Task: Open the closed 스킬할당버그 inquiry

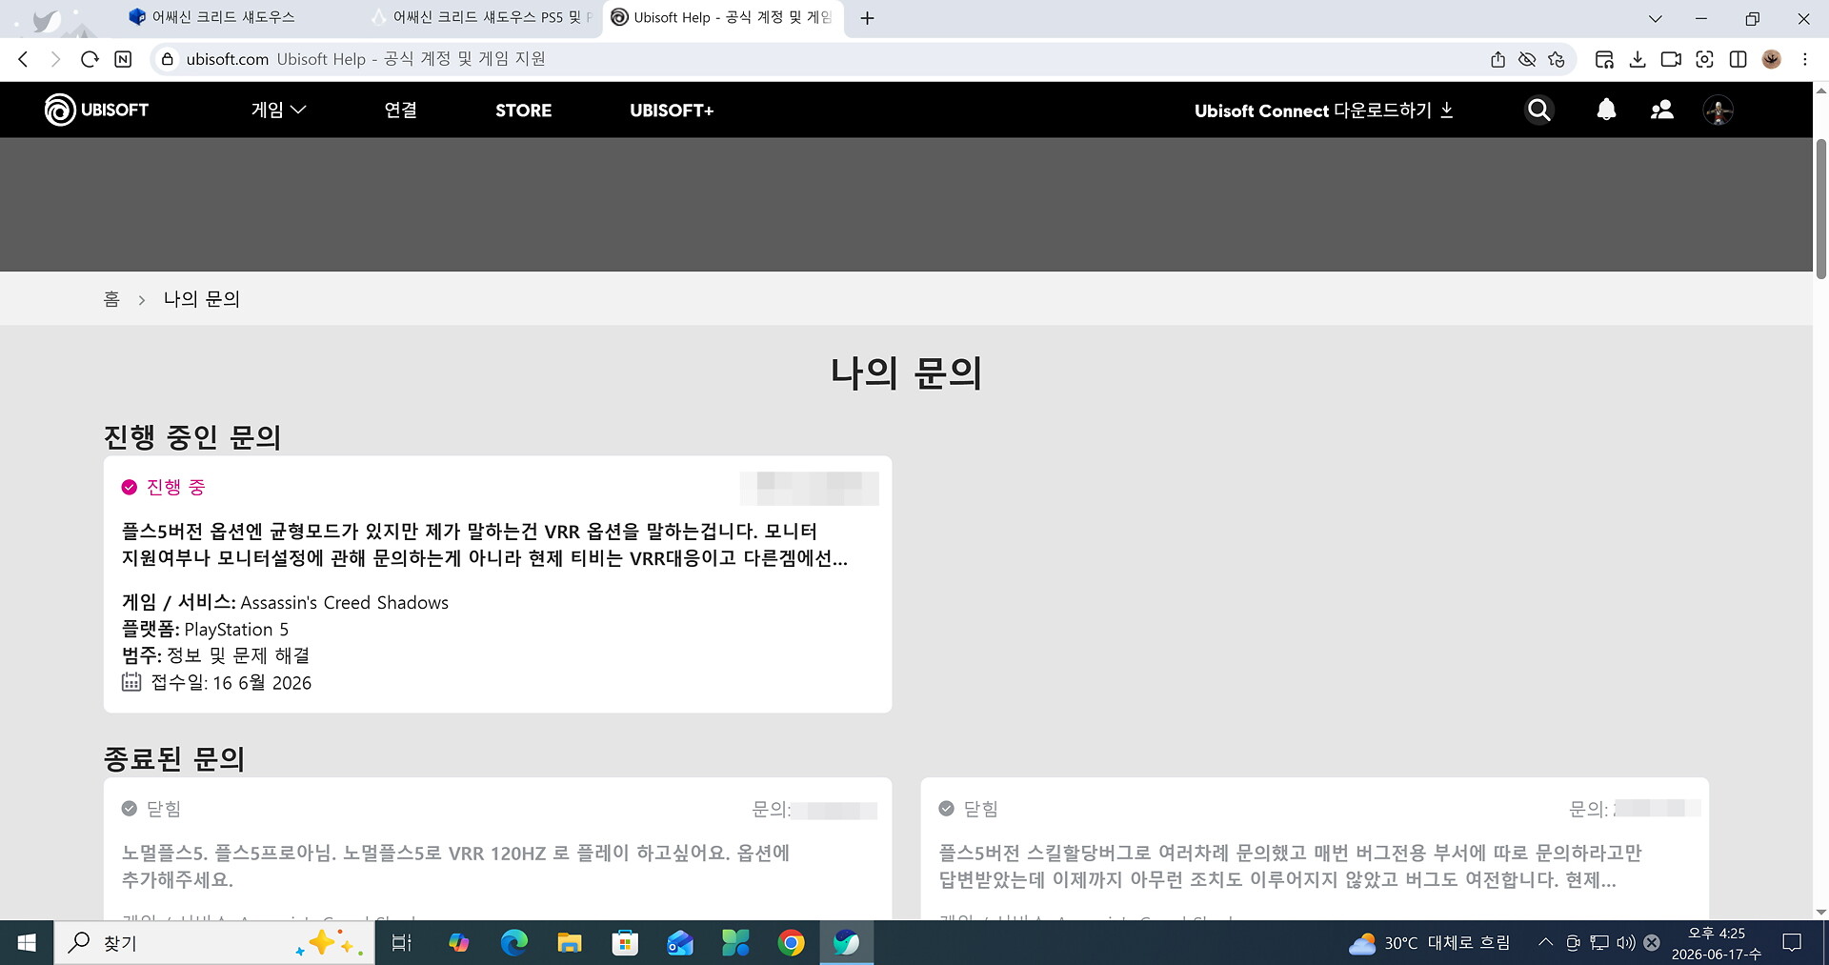Action: click(1315, 848)
